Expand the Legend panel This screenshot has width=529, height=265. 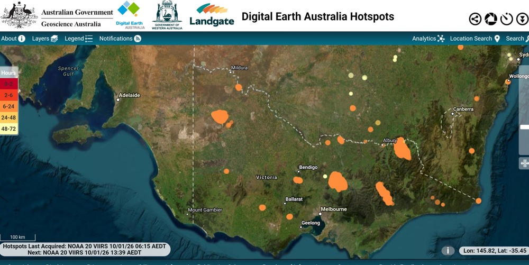(x=78, y=39)
